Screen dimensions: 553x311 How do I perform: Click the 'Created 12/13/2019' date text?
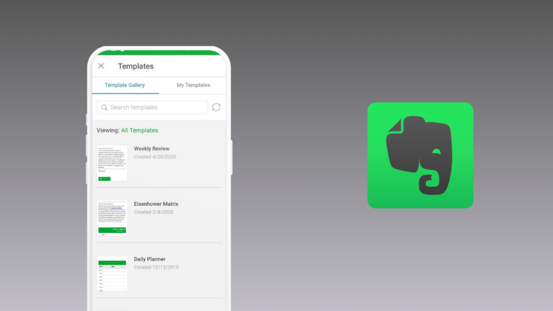pos(156,267)
